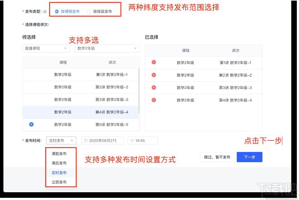Click the help icon beside 发布类型
This screenshot has width=299, height=200.
point(45,12)
